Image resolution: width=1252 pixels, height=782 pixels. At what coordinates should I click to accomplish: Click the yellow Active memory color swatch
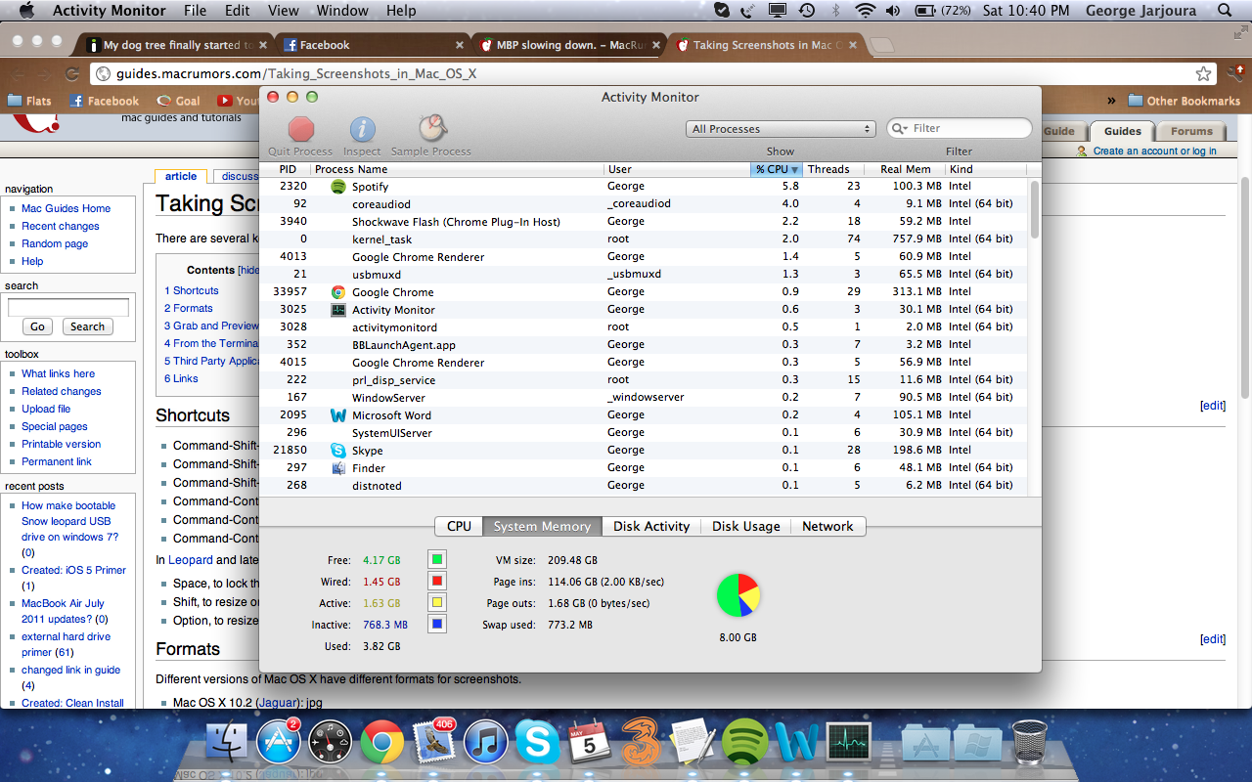click(437, 602)
